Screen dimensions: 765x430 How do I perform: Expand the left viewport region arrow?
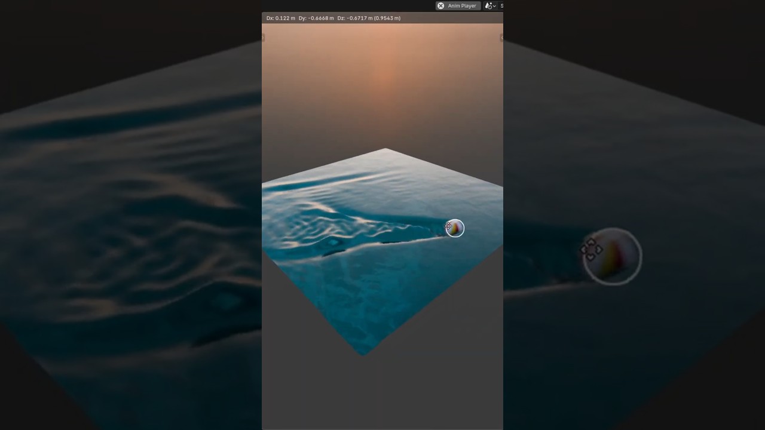[x=263, y=38]
